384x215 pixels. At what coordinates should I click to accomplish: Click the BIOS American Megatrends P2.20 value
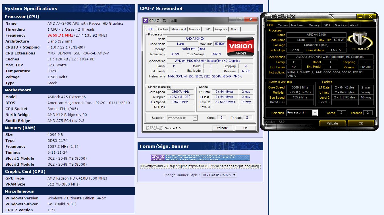[x=89, y=103]
